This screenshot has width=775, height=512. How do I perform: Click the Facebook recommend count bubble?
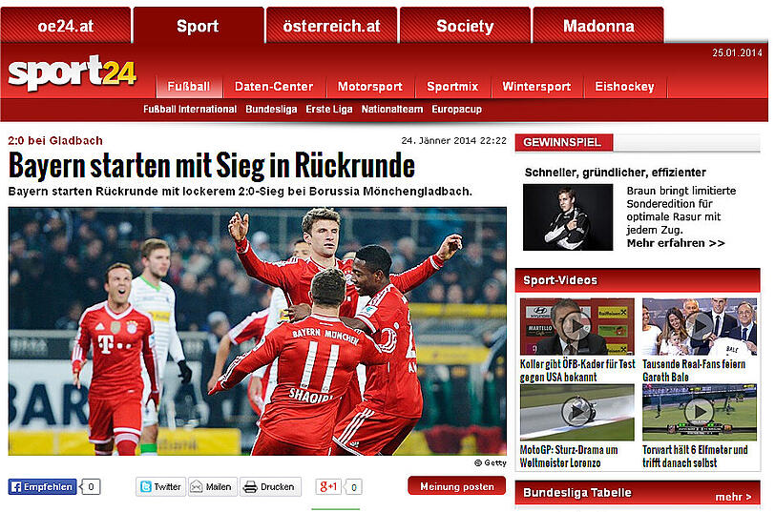click(x=91, y=487)
